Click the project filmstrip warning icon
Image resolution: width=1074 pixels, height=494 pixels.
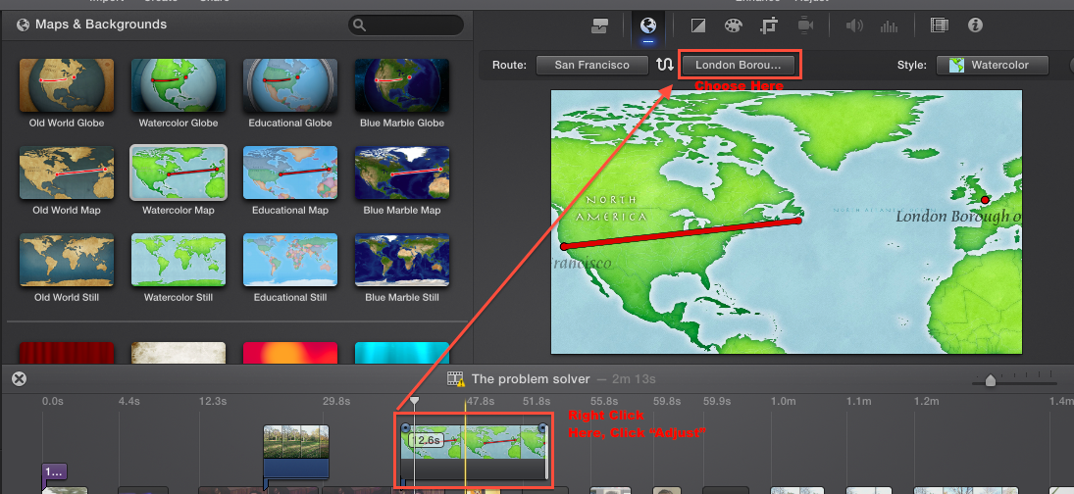pos(456,379)
